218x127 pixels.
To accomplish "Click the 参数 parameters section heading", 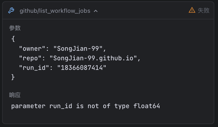I will pos(15,28).
